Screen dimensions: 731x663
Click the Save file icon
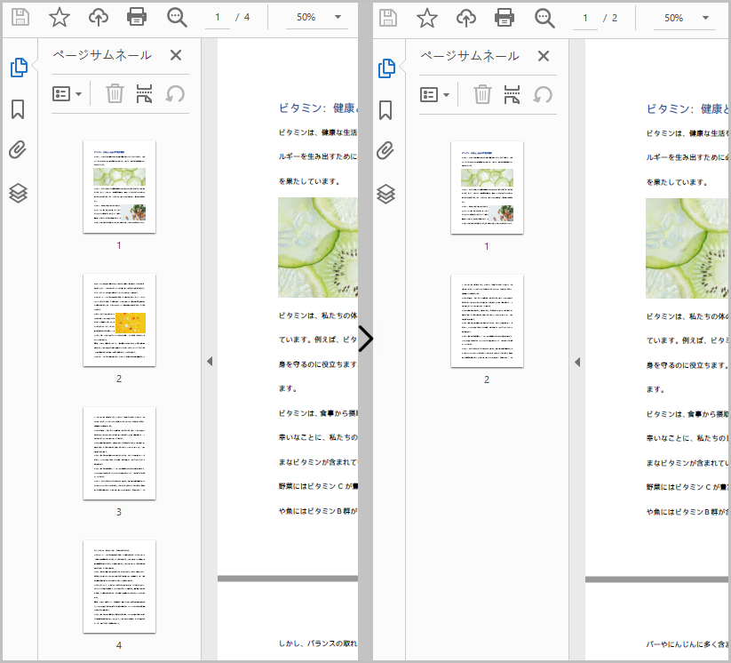(x=20, y=16)
